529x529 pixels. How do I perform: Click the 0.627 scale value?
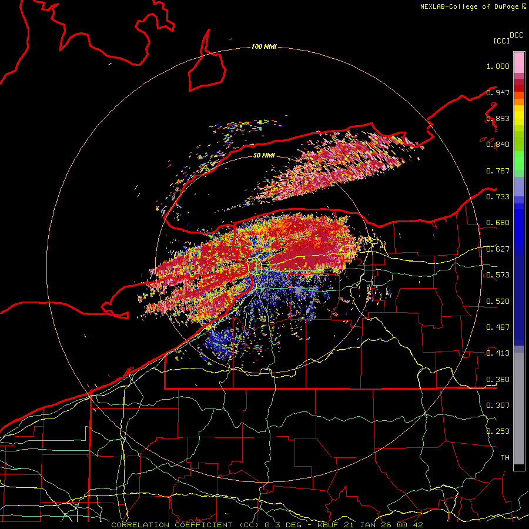pos(498,249)
